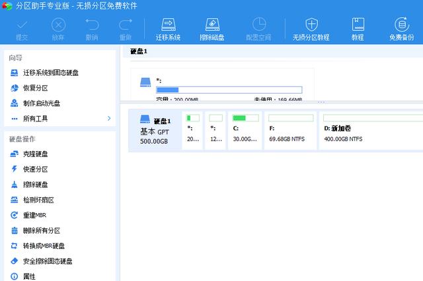
Task: Click the F: partition empty usage bar
Action: tap(291, 118)
